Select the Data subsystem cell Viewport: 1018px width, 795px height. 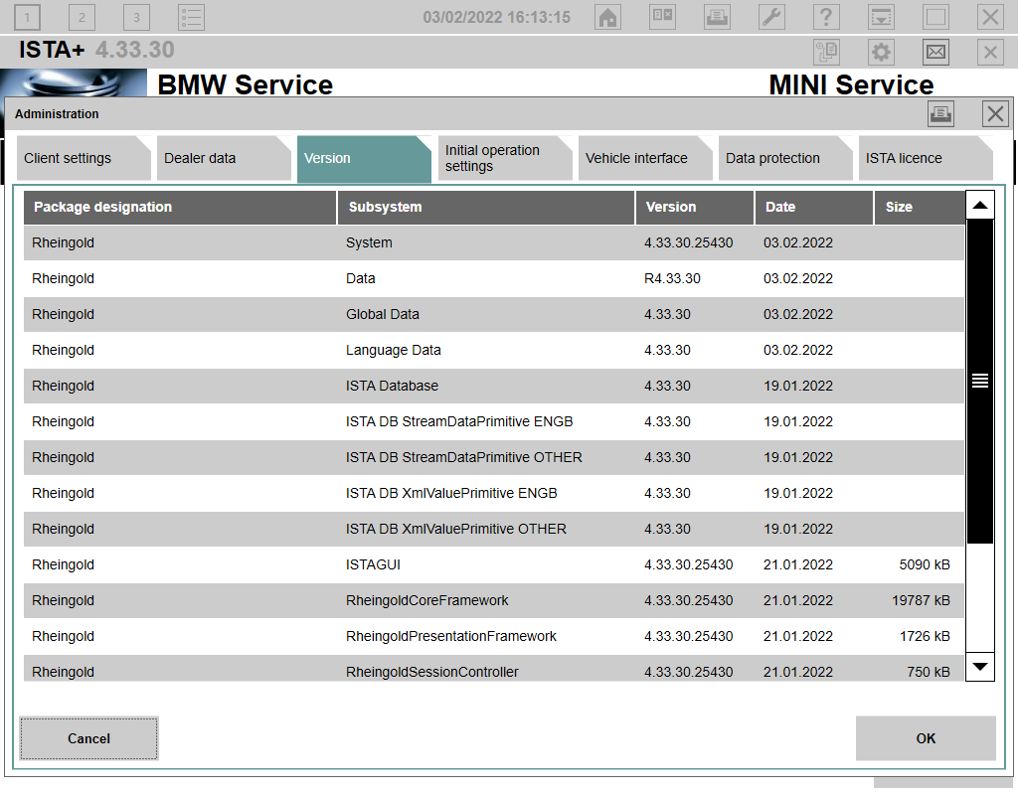tap(360, 278)
